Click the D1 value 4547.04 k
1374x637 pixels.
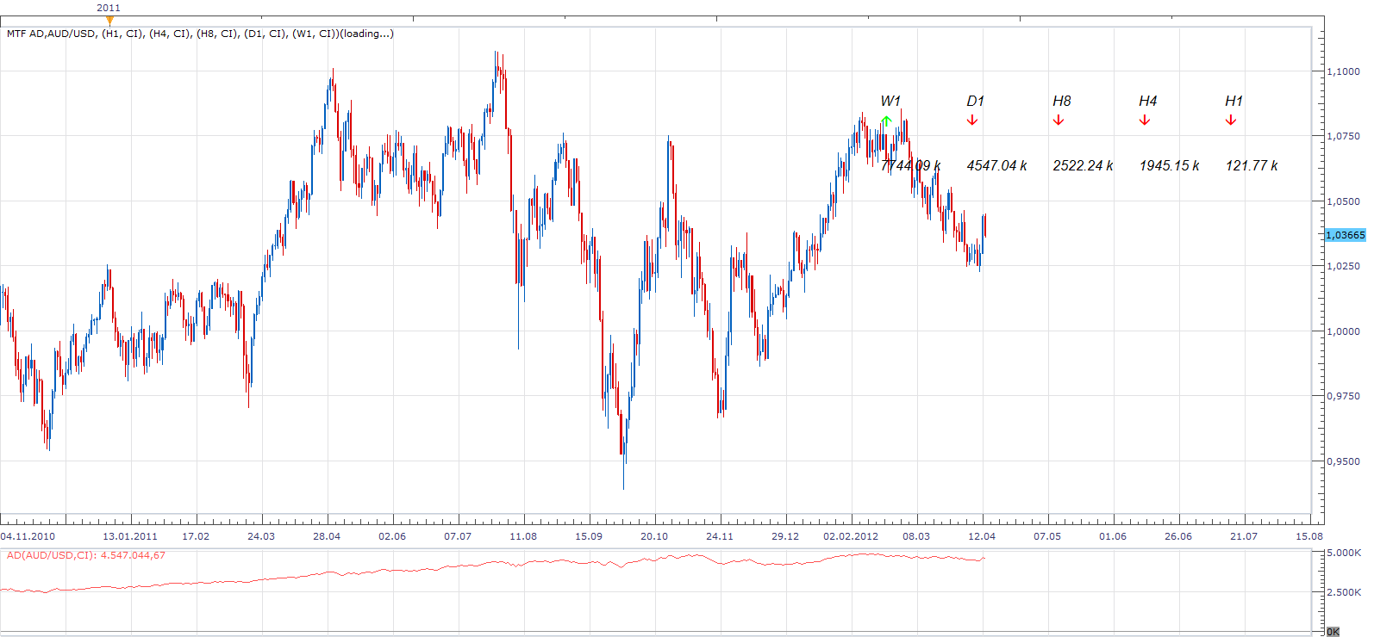[x=996, y=165]
